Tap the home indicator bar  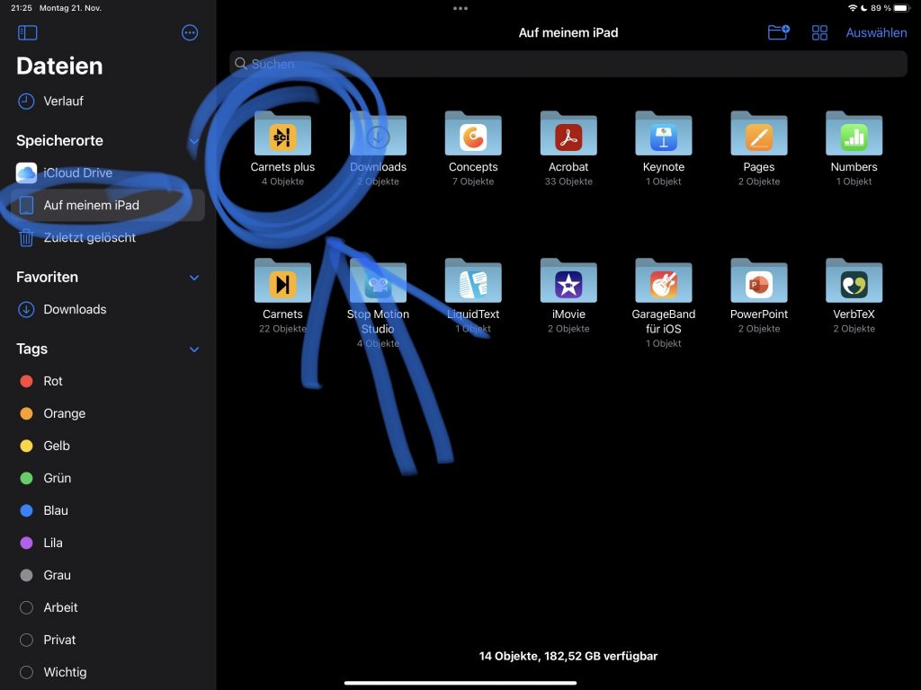[x=460, y=683]
